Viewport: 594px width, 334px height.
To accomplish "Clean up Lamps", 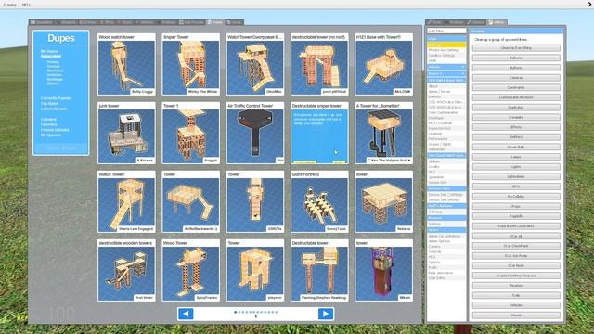I will (516, 157).
